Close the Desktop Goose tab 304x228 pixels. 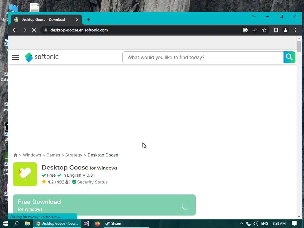pyautogui.click(x=77, y=20)
